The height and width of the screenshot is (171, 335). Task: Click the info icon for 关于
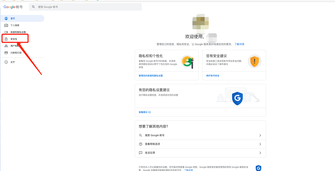tap(6, 62)
